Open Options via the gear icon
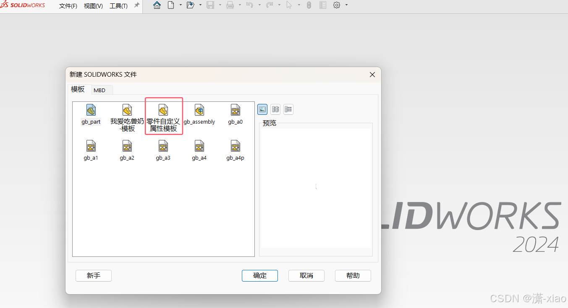The image size is (568, 308). [337, 5]
